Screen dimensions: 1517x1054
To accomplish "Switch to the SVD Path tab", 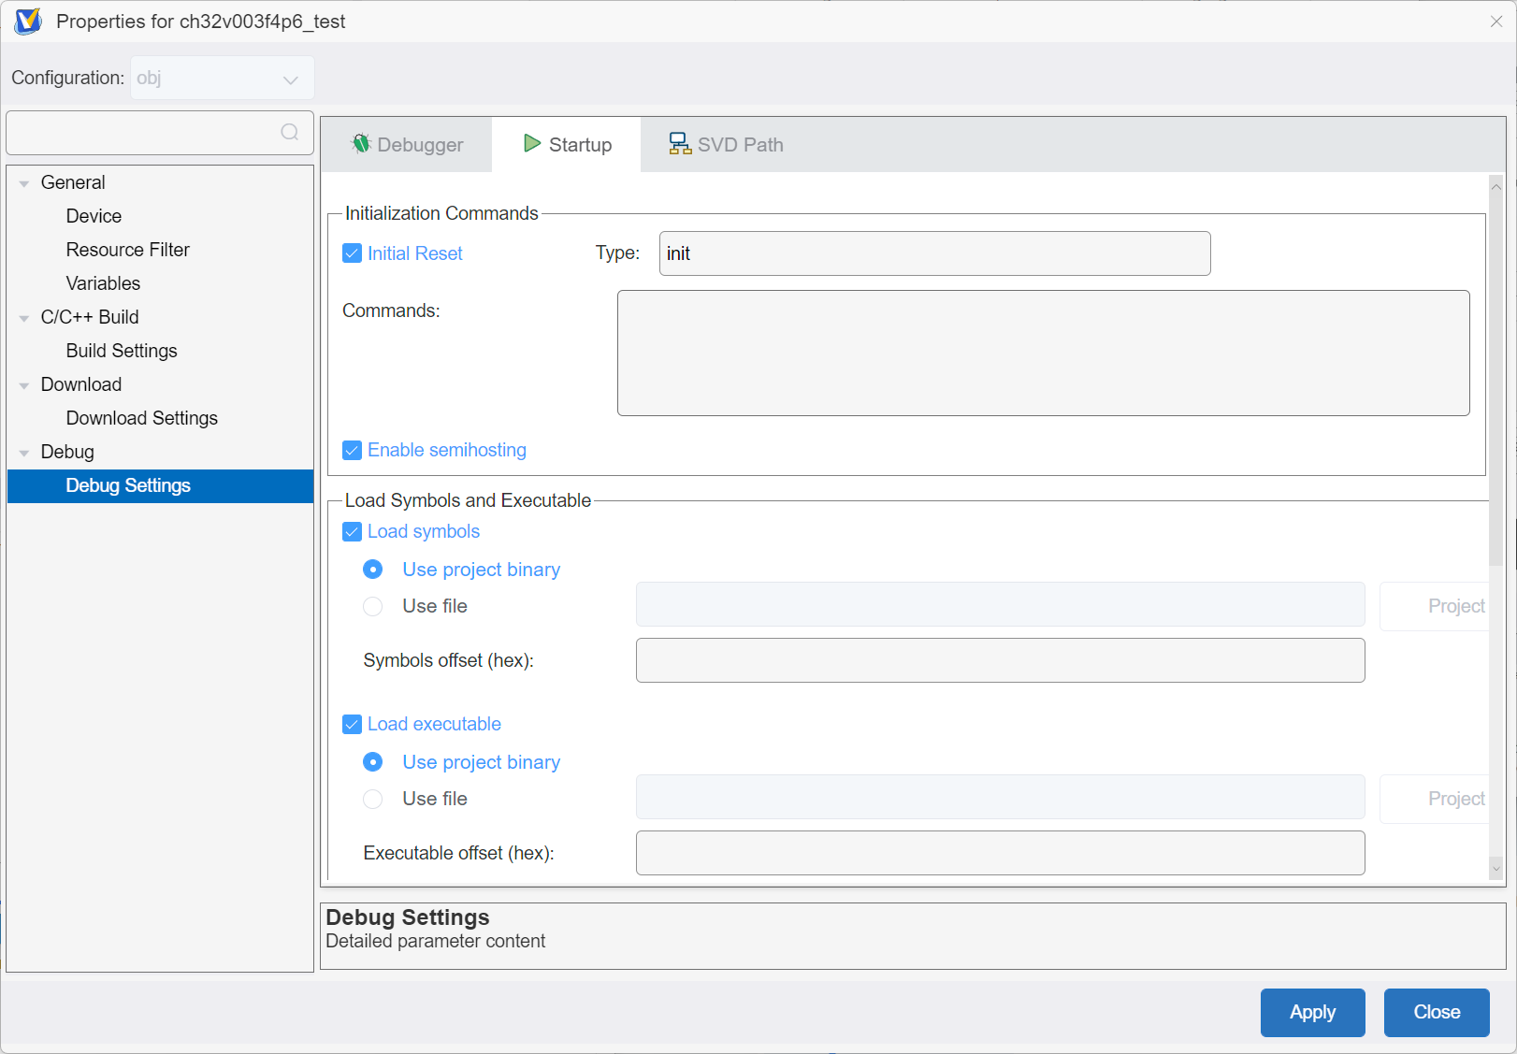I will 726,144.
